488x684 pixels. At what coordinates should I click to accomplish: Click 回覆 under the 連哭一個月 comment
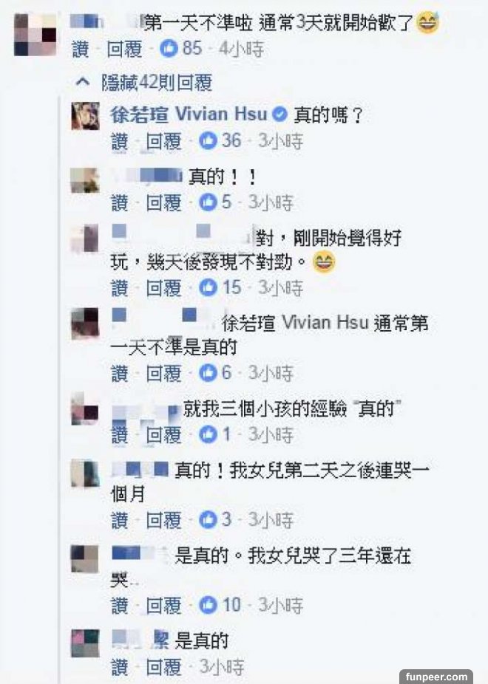163,520
